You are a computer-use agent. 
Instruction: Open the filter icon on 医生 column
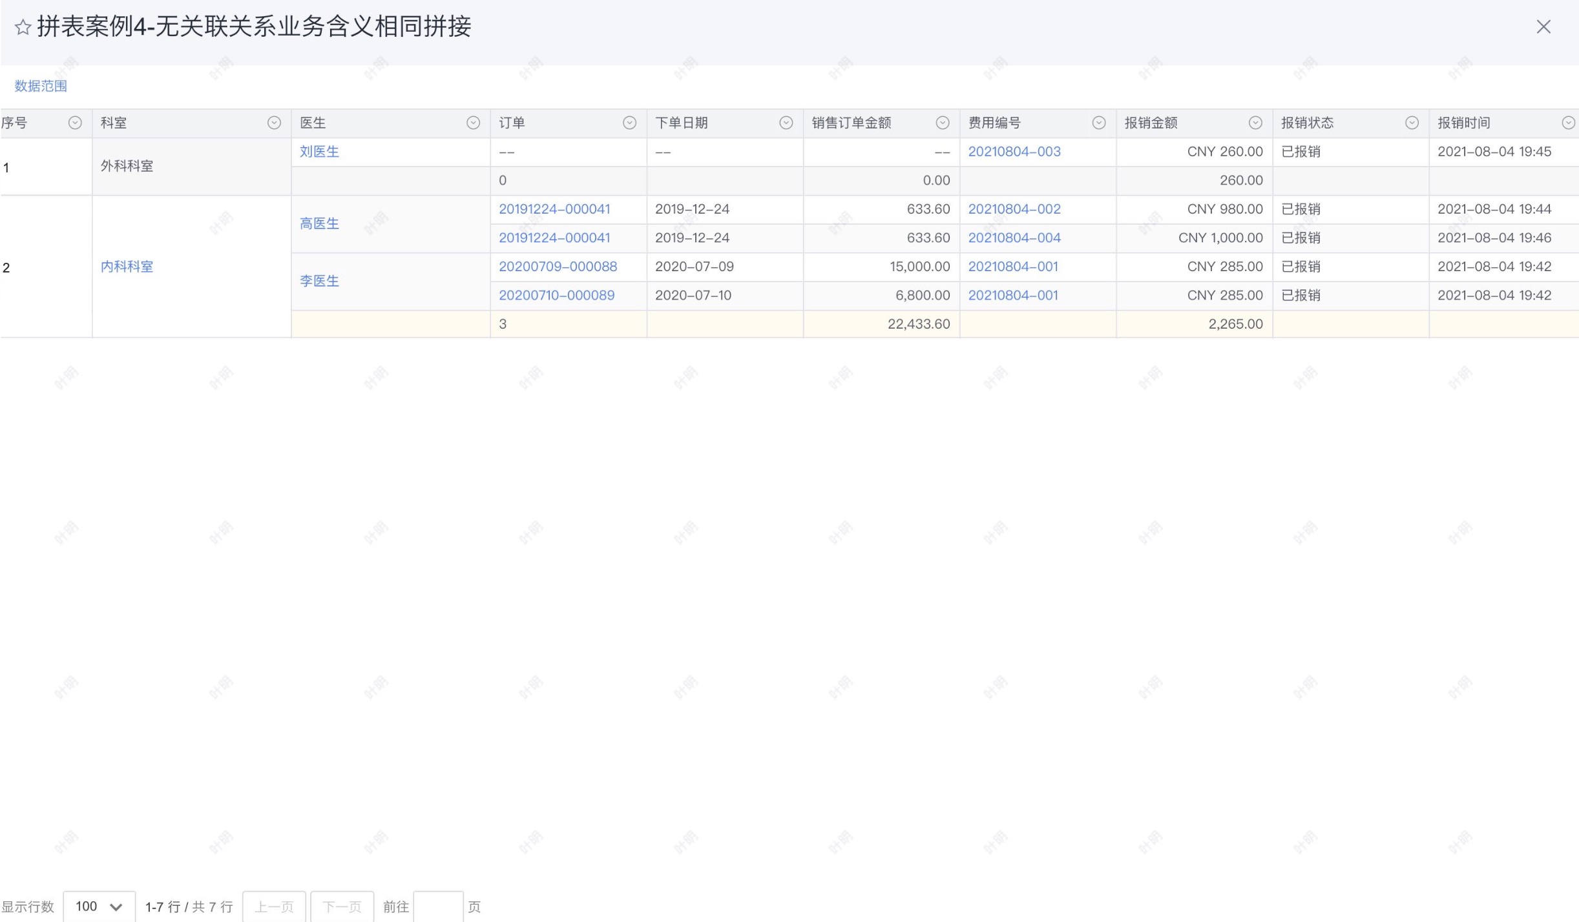click(472, 122)
